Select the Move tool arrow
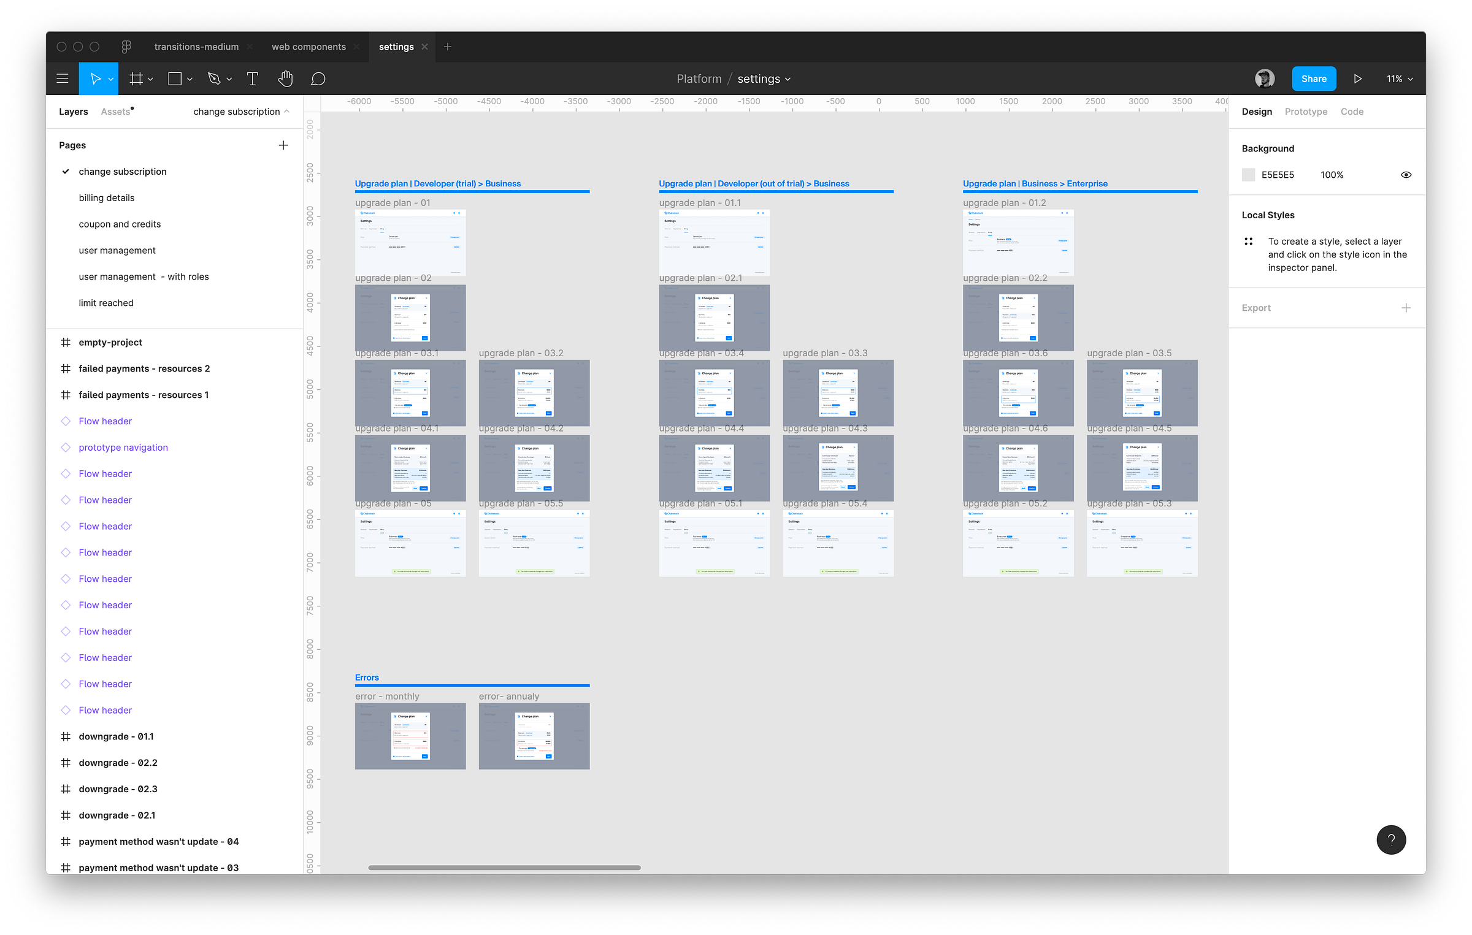The image size is (1472, 935). point(95,78)
